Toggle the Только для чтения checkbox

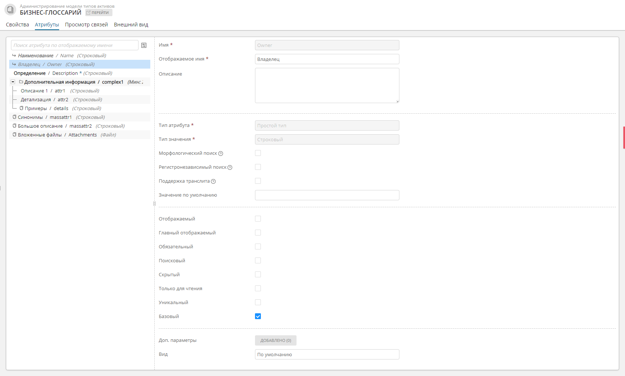click(258, 288)
